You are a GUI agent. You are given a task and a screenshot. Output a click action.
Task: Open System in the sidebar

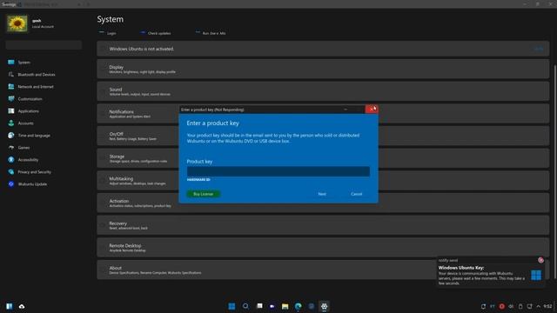(x=19, y=63)
